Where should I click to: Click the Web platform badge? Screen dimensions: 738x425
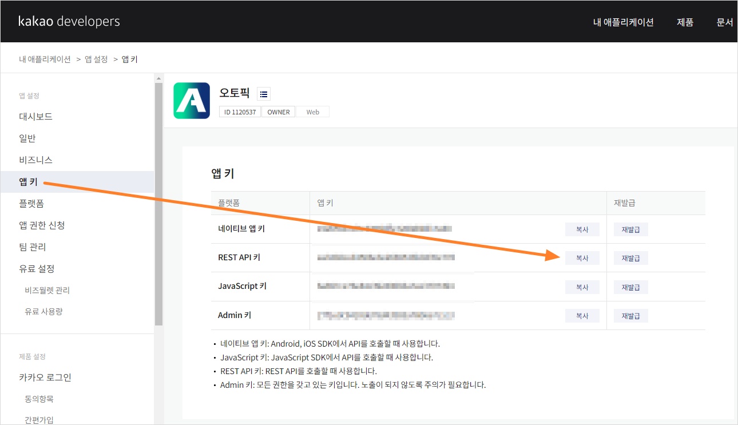tap(313, 112)
